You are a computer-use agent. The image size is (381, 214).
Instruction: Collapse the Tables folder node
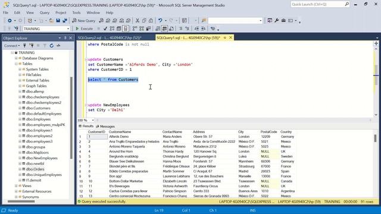tap(16, 64)
